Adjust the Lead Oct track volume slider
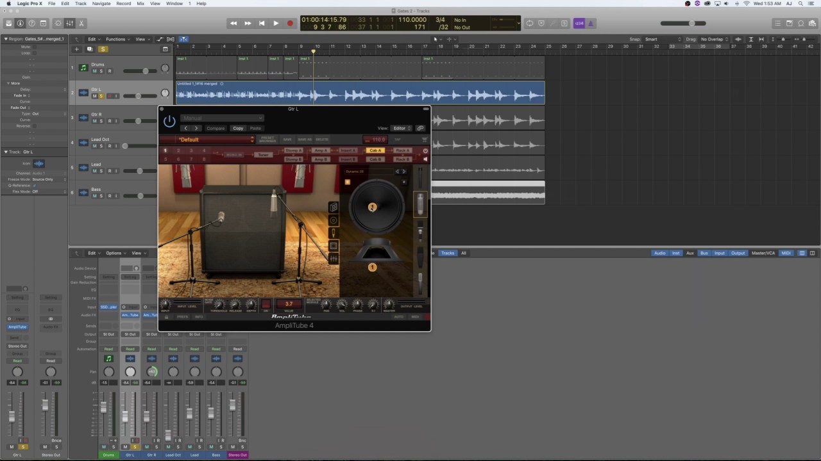The image size is (821, 461). point(140,146)
